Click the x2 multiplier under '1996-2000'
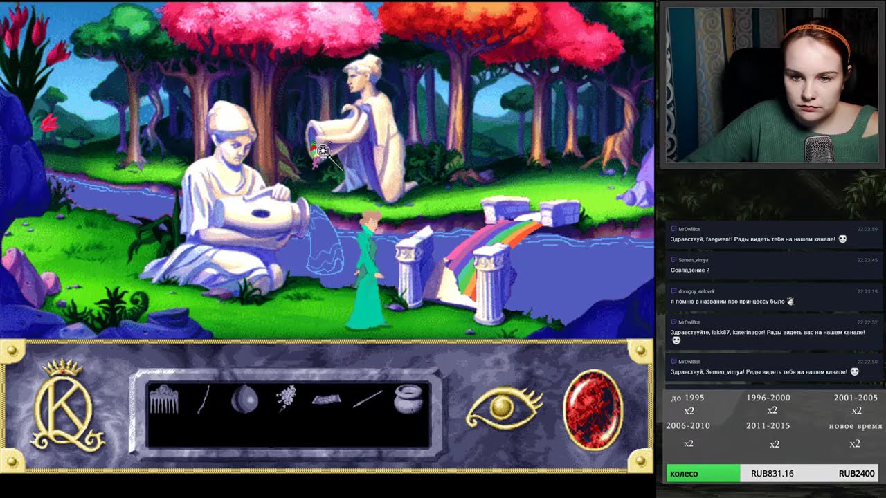This screenshot has height=498, width=886. click(x=772, y=411)
